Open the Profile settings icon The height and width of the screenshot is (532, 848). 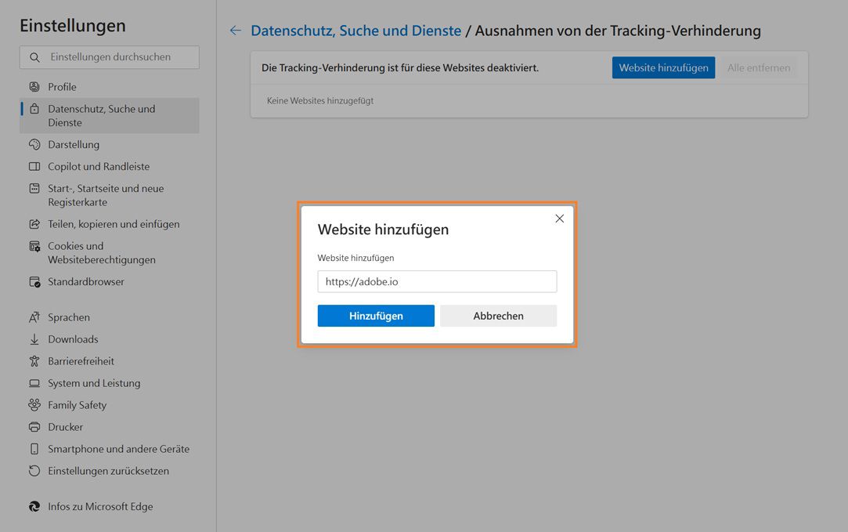32,86
